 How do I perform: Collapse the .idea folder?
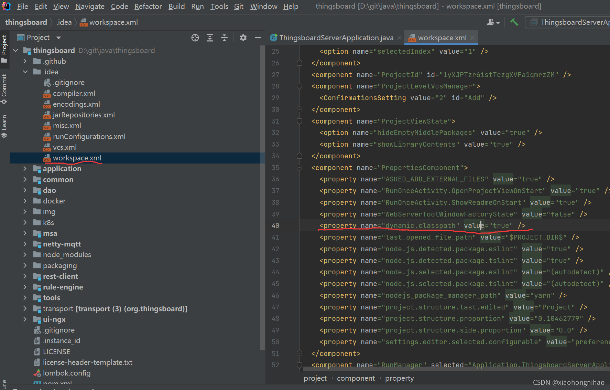click(x=25, y=72)
